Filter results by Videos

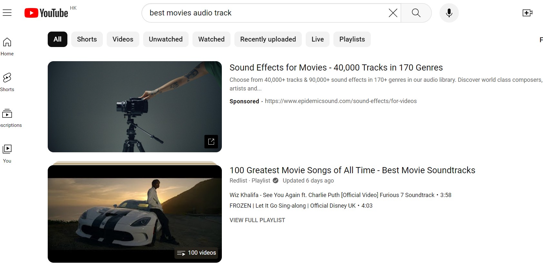pyautogui.click(x=123, y=39)
